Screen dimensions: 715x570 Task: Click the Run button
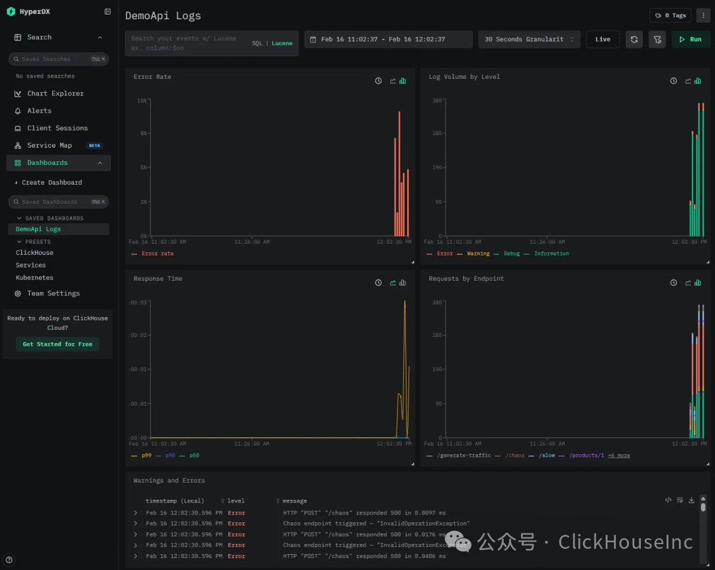691,39
